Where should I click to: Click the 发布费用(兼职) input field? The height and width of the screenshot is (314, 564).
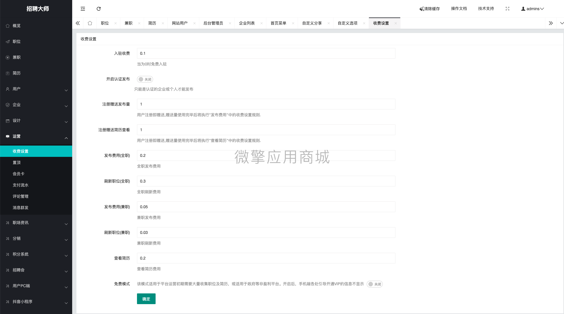click(266, 207)
